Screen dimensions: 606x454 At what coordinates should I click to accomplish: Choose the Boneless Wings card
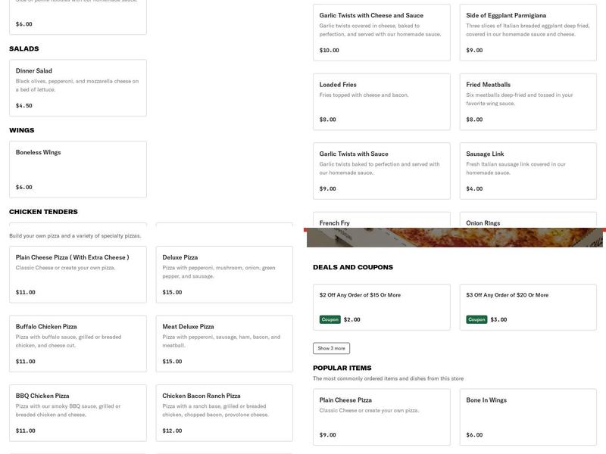point(77,169)
